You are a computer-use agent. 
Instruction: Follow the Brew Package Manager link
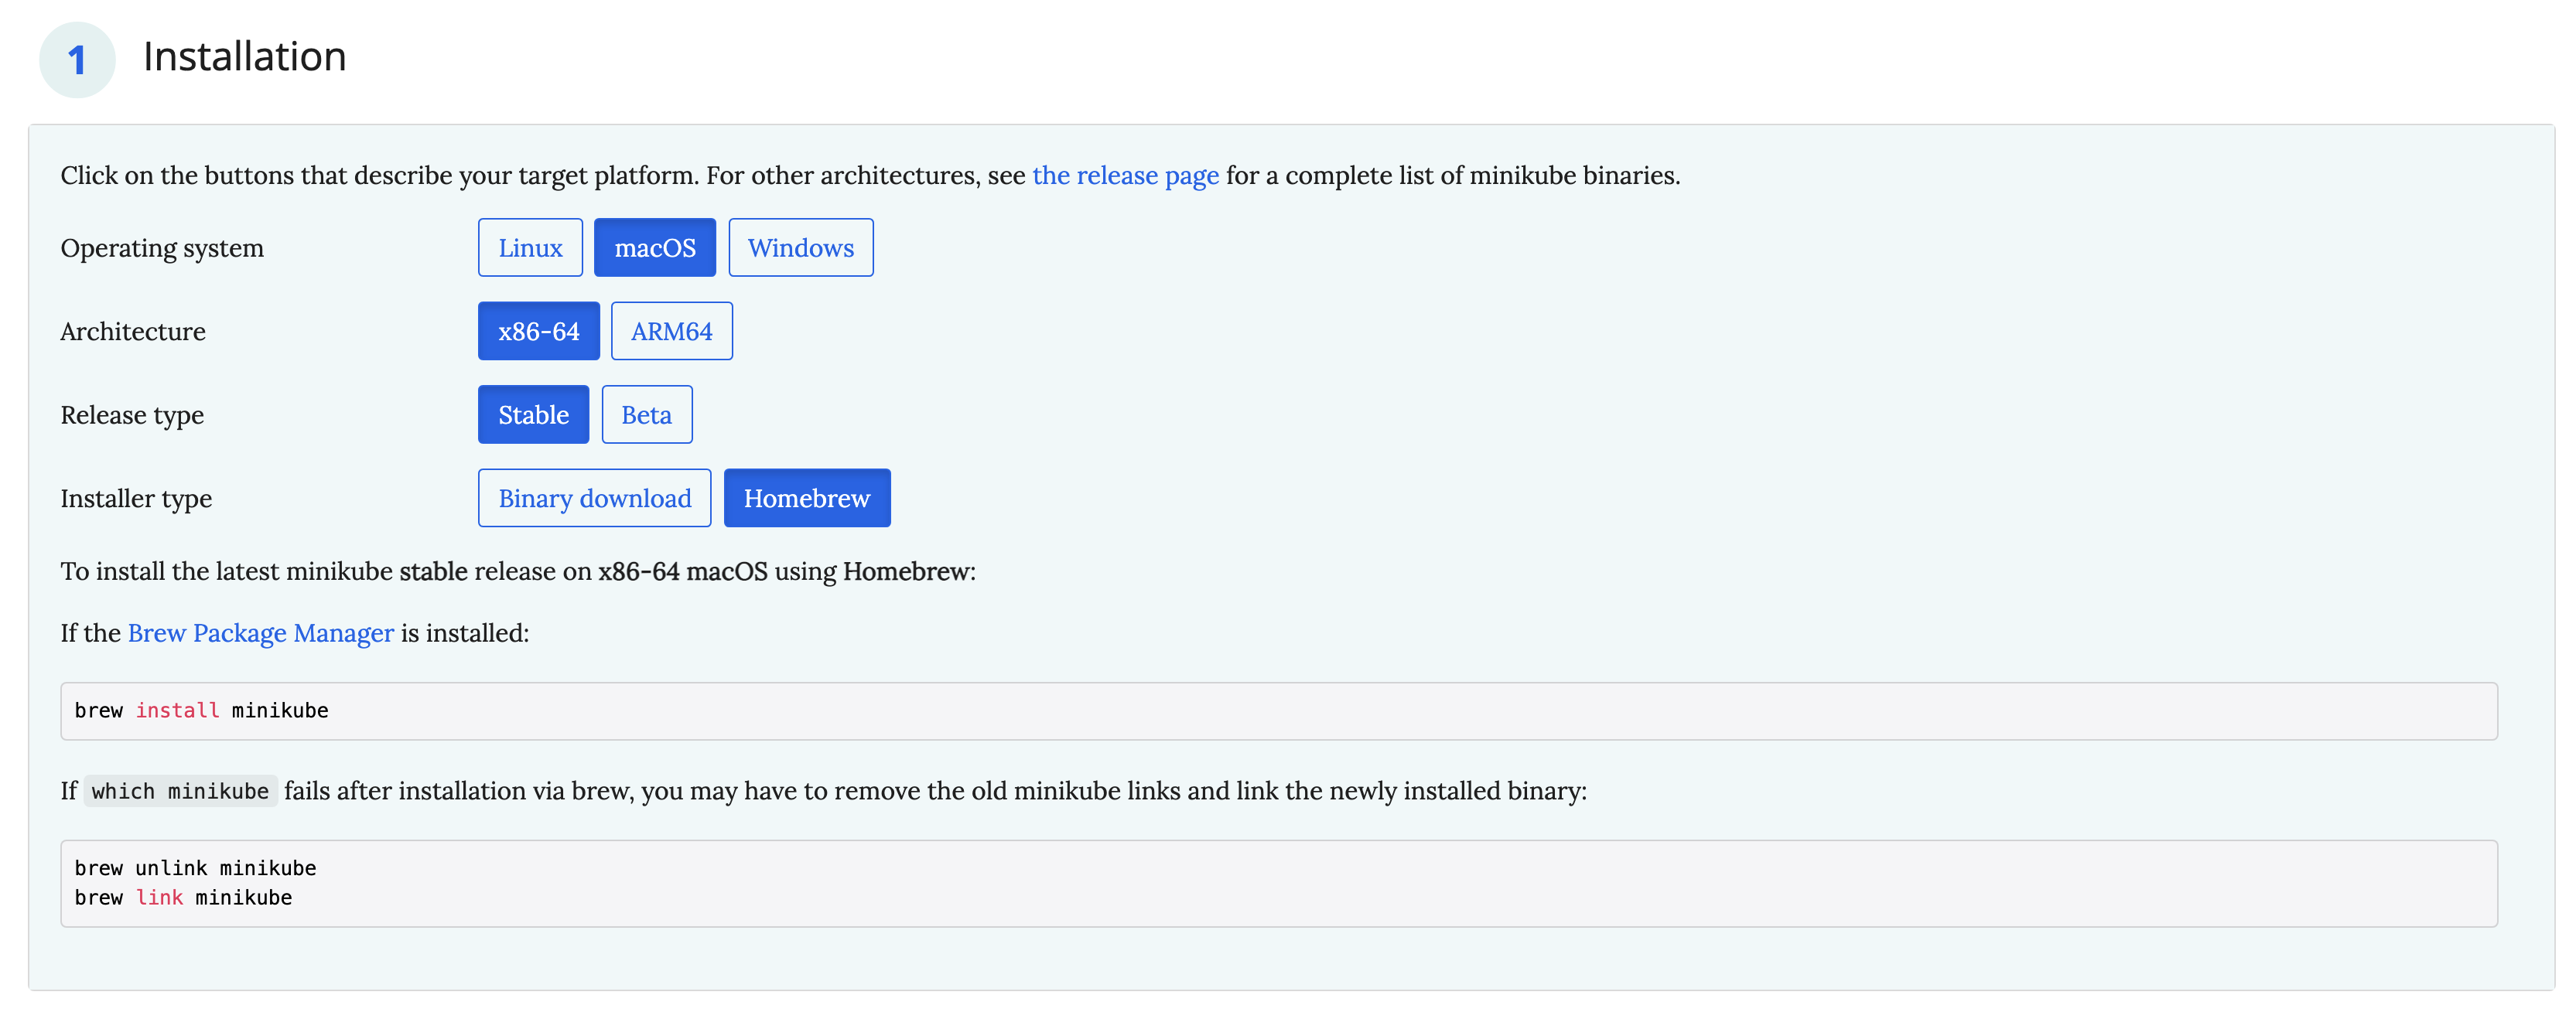pos(260,632)
